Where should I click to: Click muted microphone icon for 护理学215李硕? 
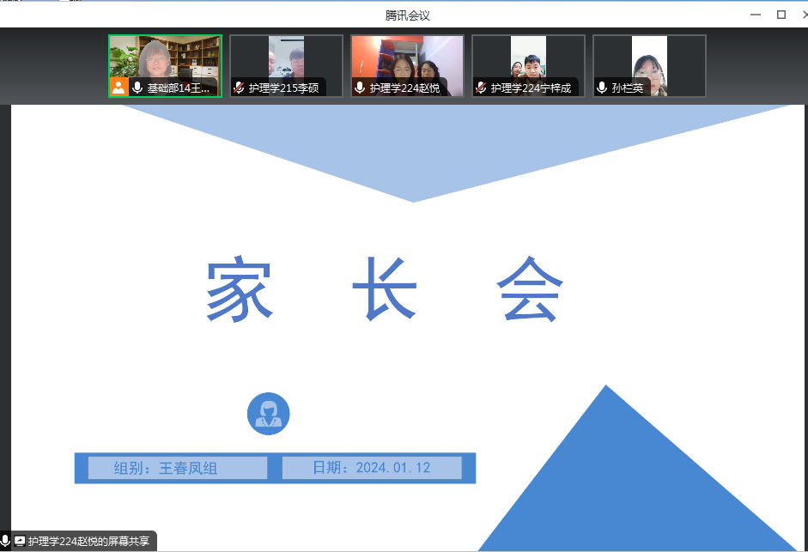(239, 88)
